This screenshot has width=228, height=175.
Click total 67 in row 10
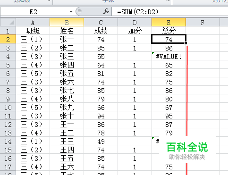169,107
